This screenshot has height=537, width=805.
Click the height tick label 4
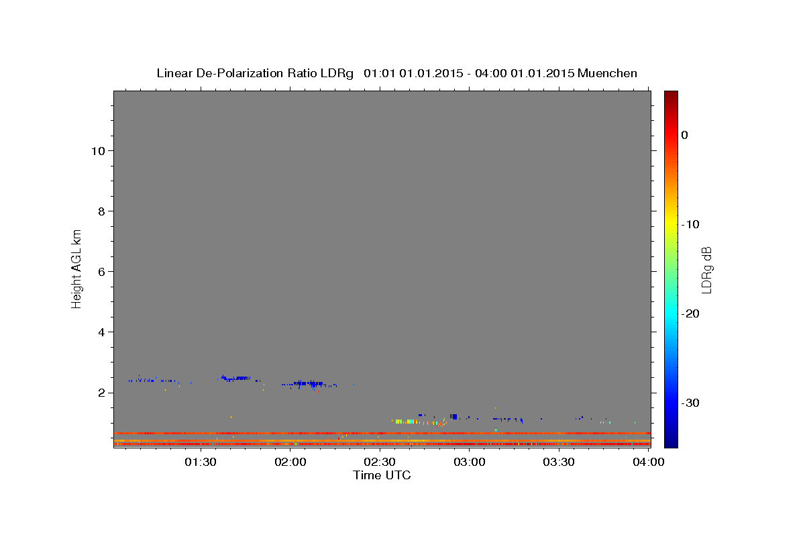click(101, 332)
